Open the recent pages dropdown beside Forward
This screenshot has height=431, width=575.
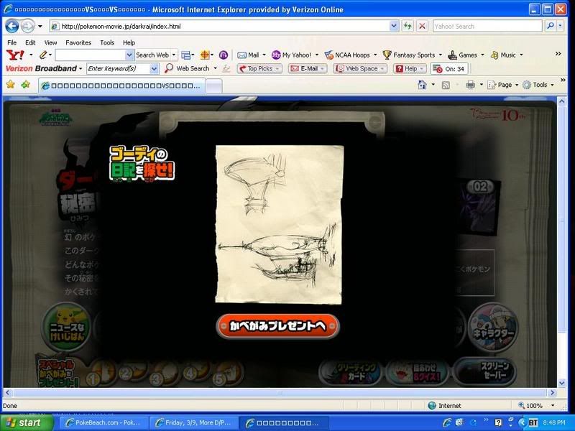(x=40, y=26)
